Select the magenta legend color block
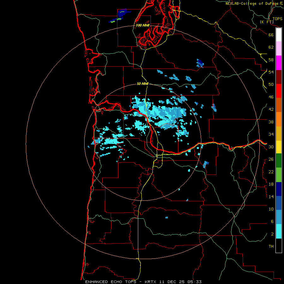Viewport: 284px width, 284px height. pyautogui.click(x=279, y=63)
